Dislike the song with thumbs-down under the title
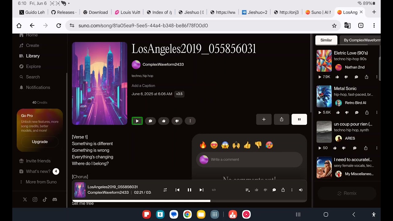The height and width of the screenshot is (221, 393). point(177,121)
